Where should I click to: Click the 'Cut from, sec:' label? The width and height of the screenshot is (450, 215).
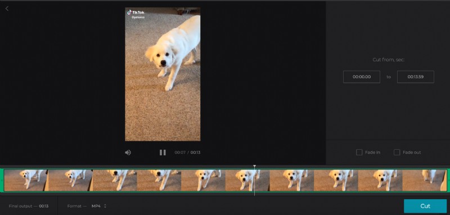pyautogui.click(x=388, y=60)
